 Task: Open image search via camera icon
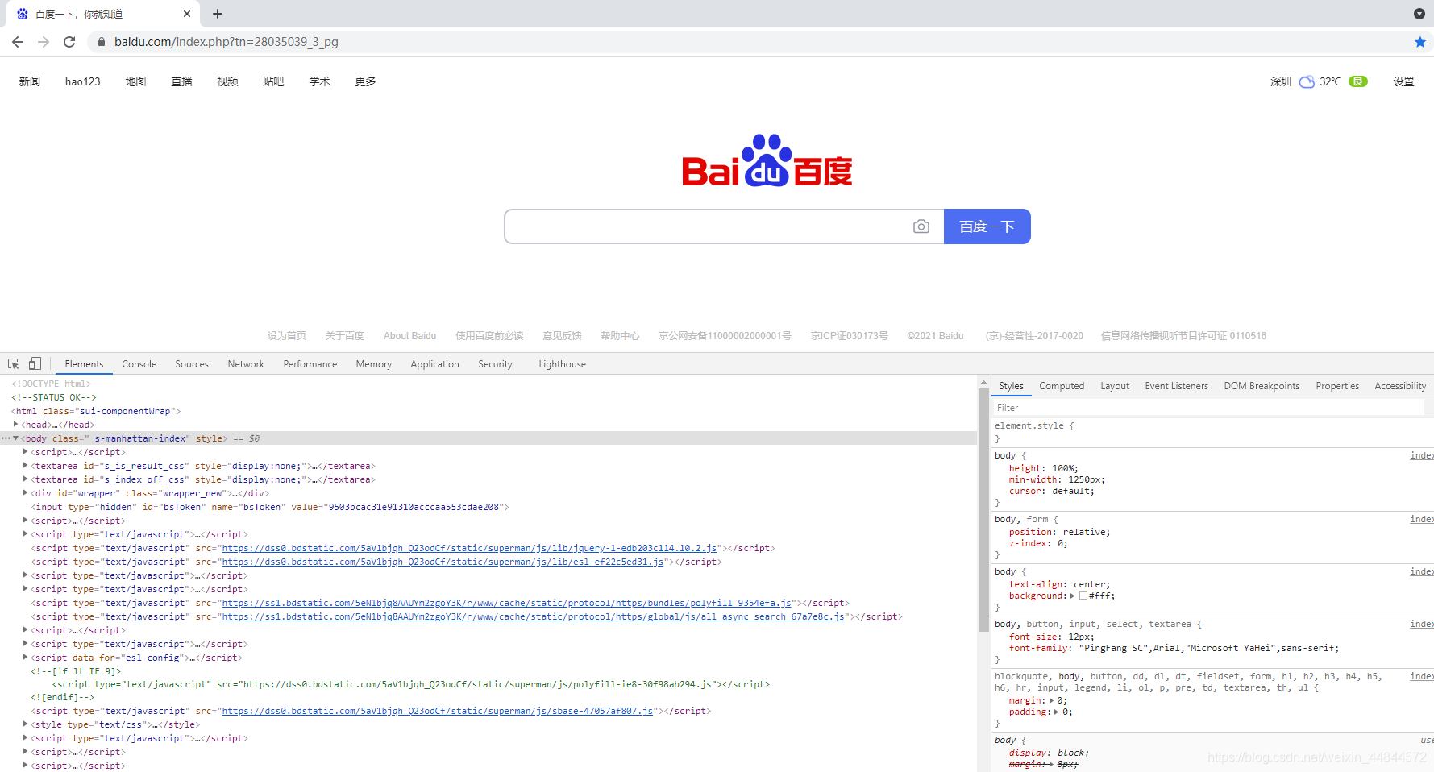point(921,226)
